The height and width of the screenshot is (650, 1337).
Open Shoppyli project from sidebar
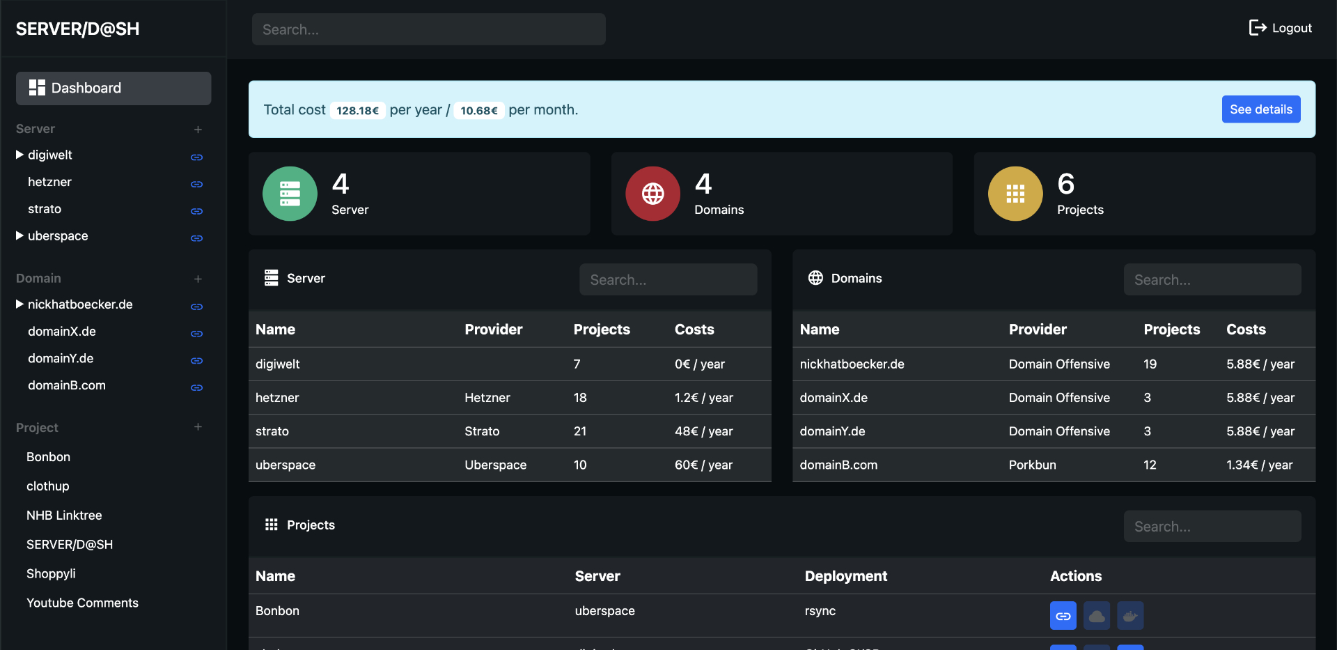tap(51, 574)
